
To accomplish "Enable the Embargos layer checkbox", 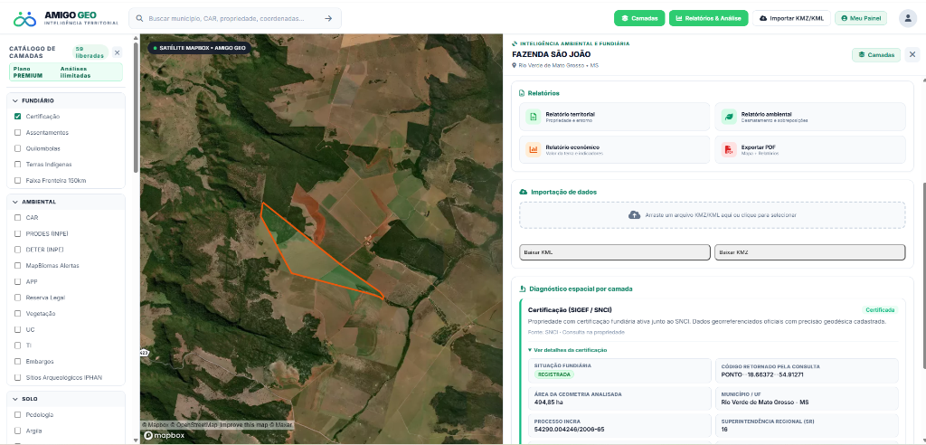I will [x=18, y=361].
